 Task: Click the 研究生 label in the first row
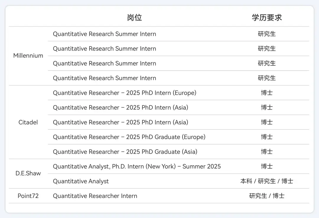[x=267, y=34]
